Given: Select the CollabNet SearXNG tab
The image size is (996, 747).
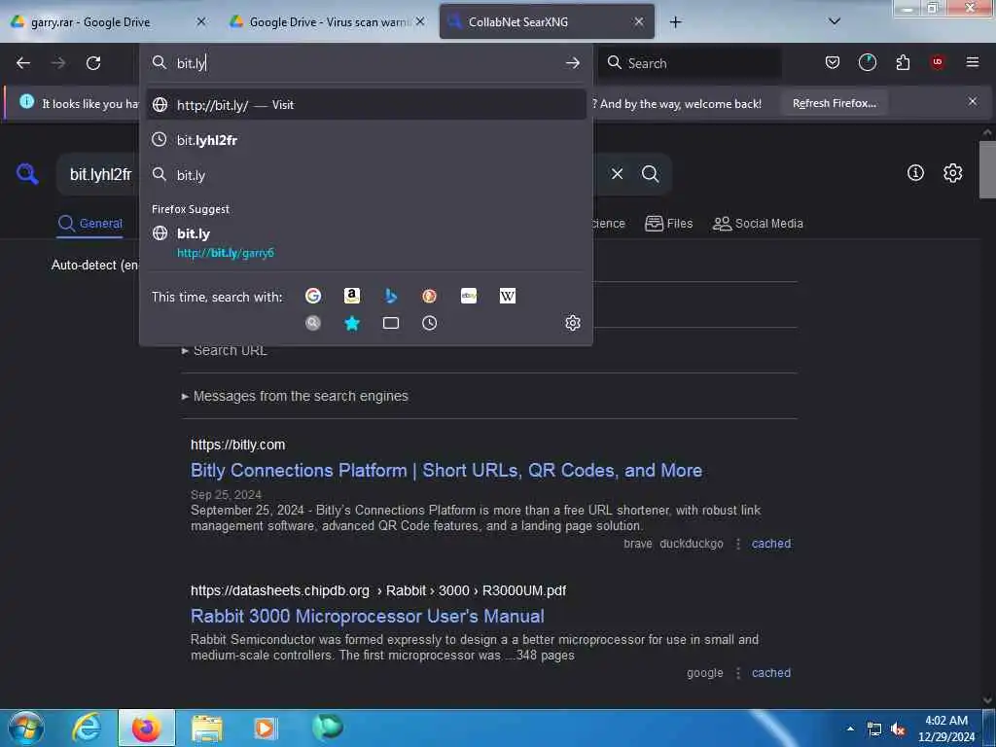Looking at the screenshot, I should tap(547, 22).
